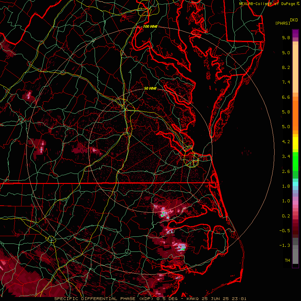
Task: Click the 2.6 scale value
Action: tap(286, 172)
